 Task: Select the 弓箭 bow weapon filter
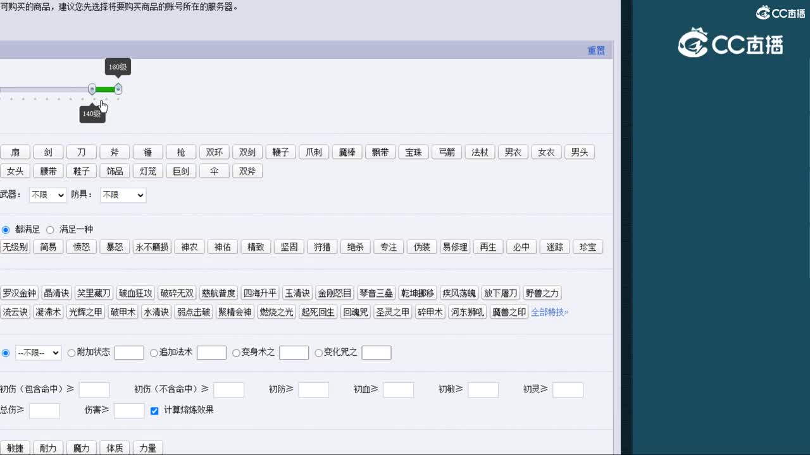[x=446, y=152]
